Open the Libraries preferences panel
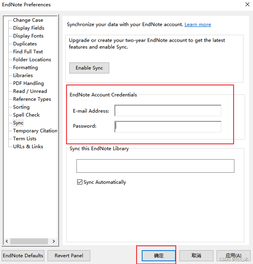 tap(23, 75)
